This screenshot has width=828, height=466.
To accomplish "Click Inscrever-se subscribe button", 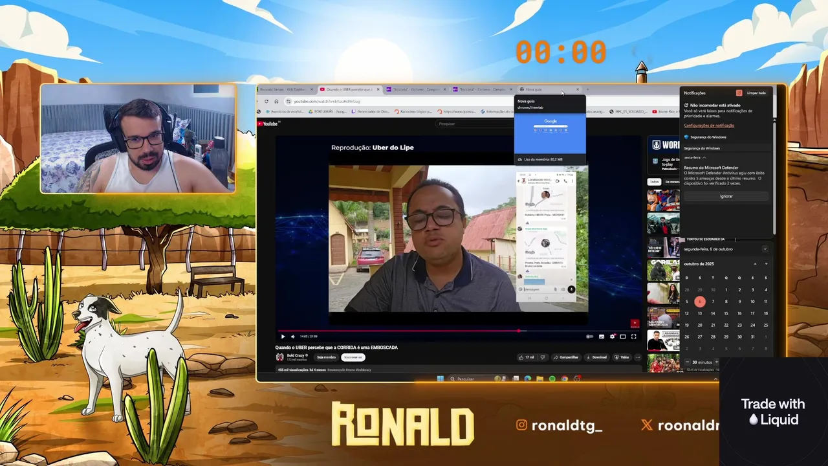I will click(353, 357).
